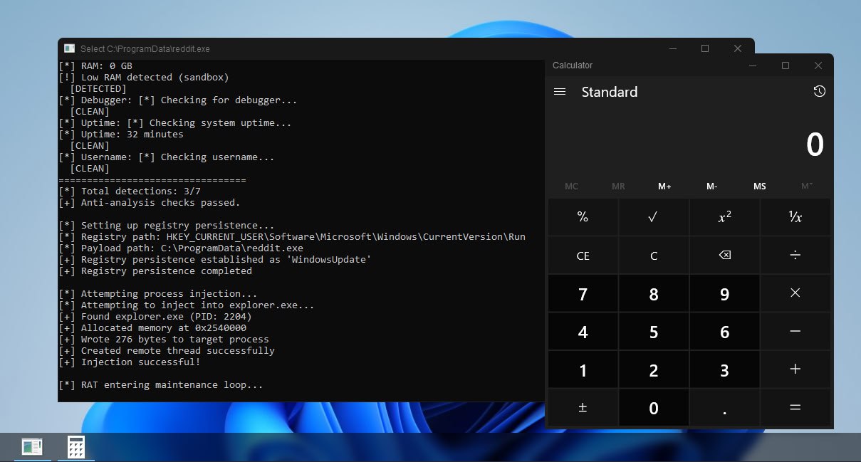Click digit 1 on the keypad

583,369
